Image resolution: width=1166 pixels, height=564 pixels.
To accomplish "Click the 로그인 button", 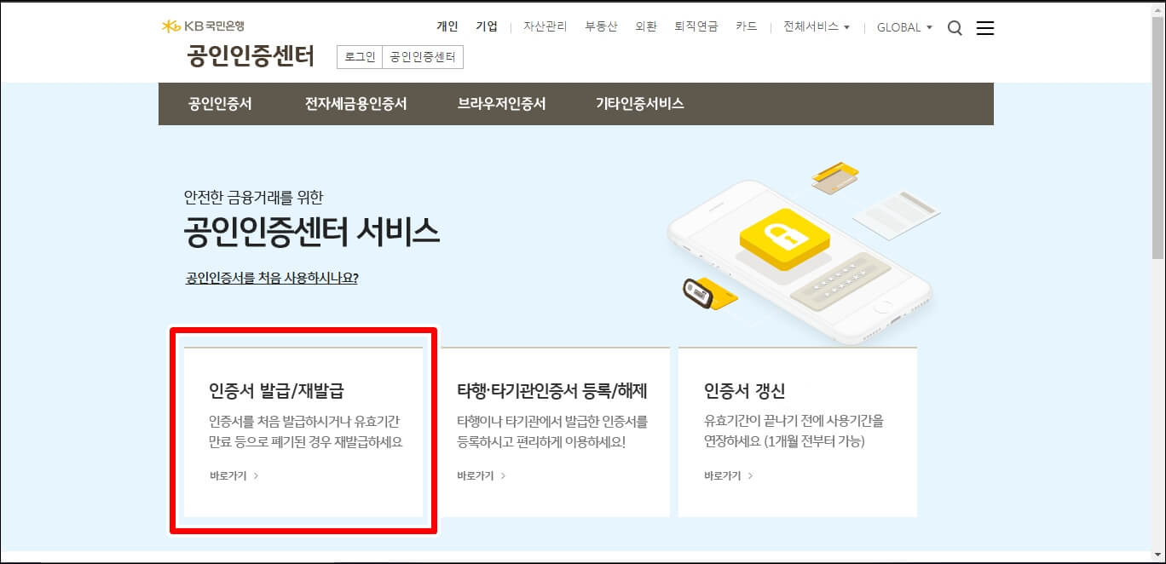I will (x=360, y=57).
